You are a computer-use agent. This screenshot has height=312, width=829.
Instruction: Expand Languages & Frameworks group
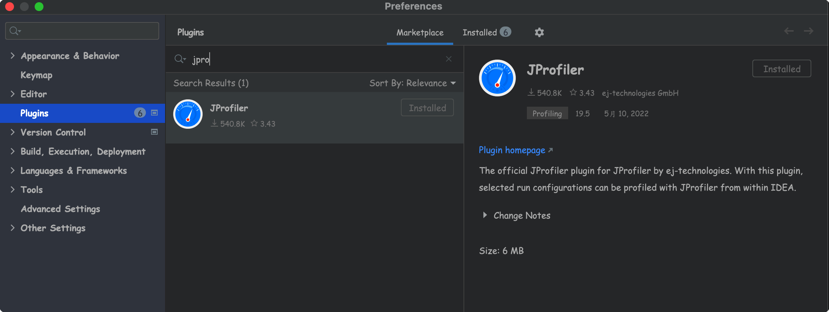[13, 170]
